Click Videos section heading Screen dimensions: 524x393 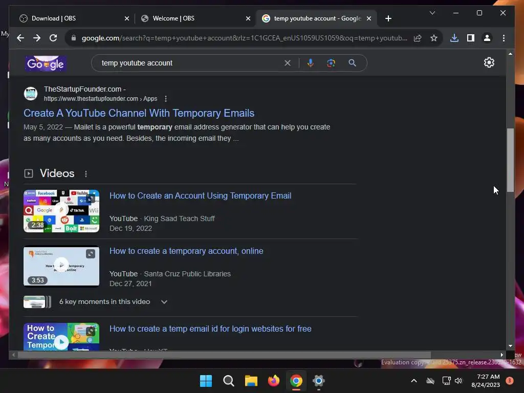pyautogui.click(x=57, y=173)
